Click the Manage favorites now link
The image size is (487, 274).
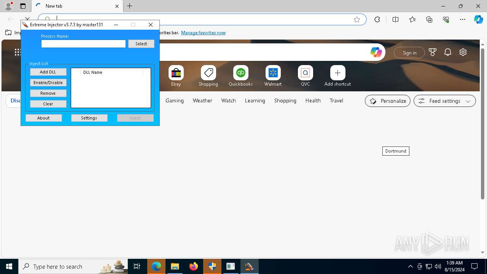pos(203,33)
